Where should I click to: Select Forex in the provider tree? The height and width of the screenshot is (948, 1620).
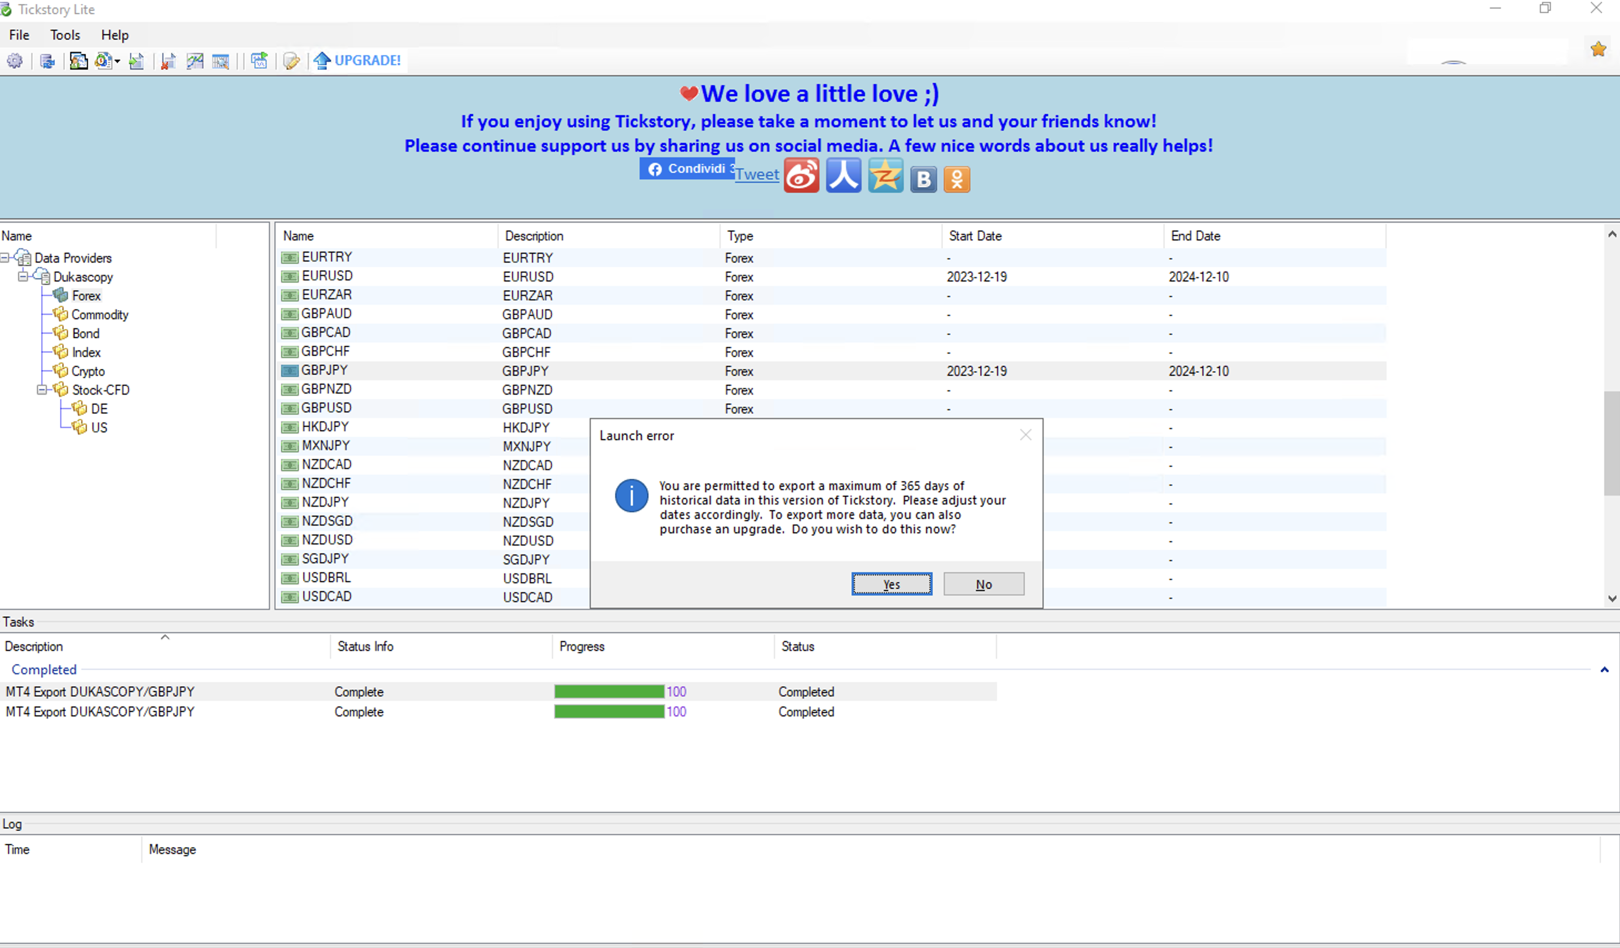(x=86, y=296)
